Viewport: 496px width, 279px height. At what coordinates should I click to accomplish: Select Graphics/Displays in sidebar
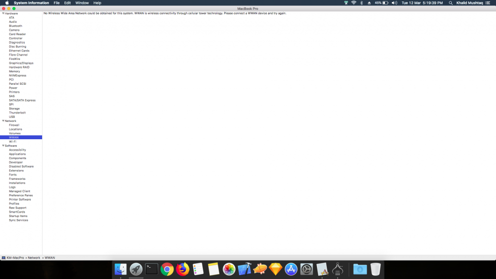pos(21,63)
